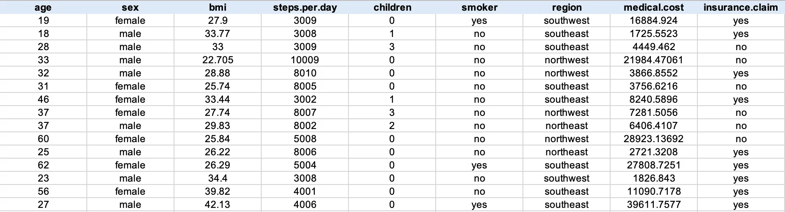Image resolution: width=785 pixels, height=212 pixels.
Task: Select the age cell showing 62
Action: [43, 165]
